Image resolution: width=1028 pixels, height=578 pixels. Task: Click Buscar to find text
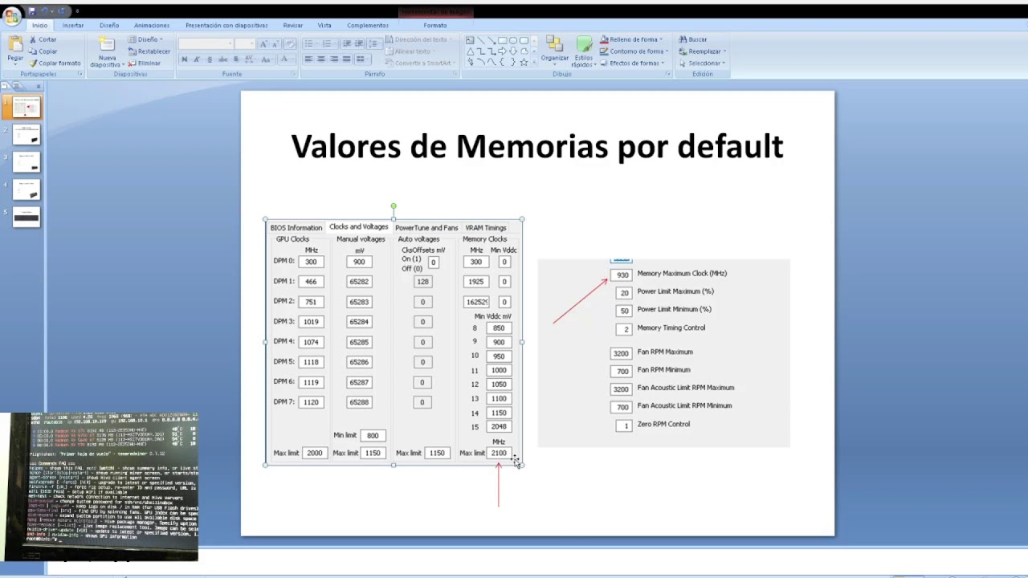[x=693, y=39]
